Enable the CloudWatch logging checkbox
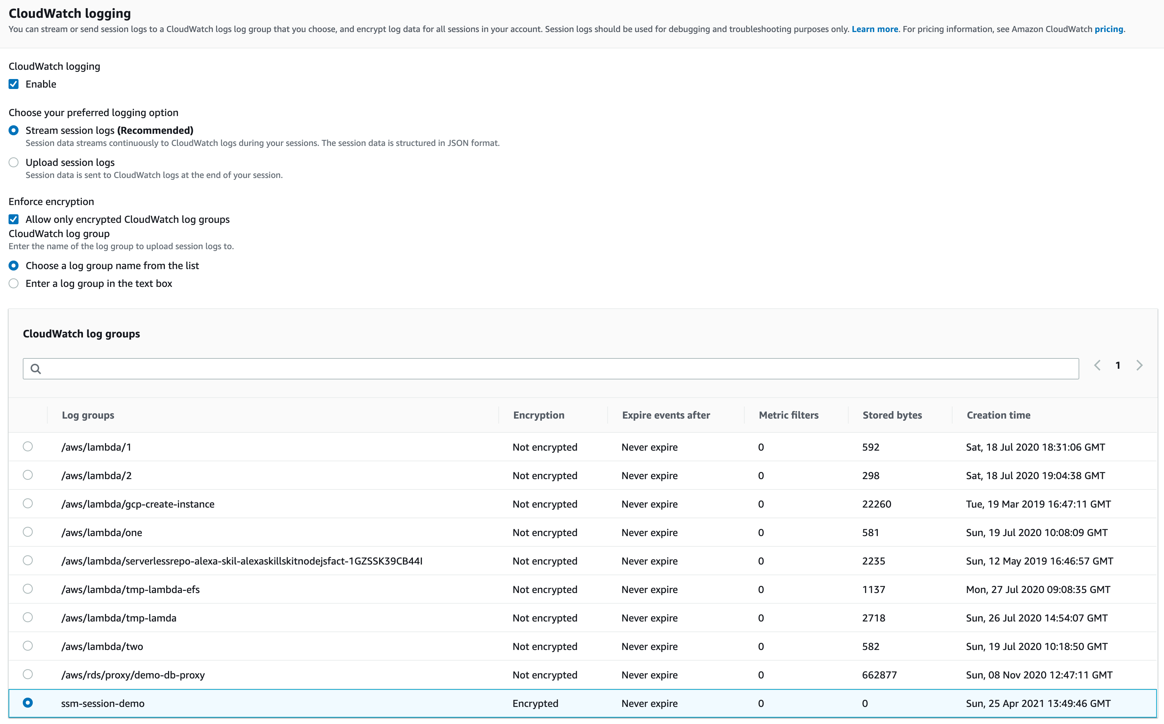The width and height of the screenshot is (1164, 724). click(x=14, y=84)
